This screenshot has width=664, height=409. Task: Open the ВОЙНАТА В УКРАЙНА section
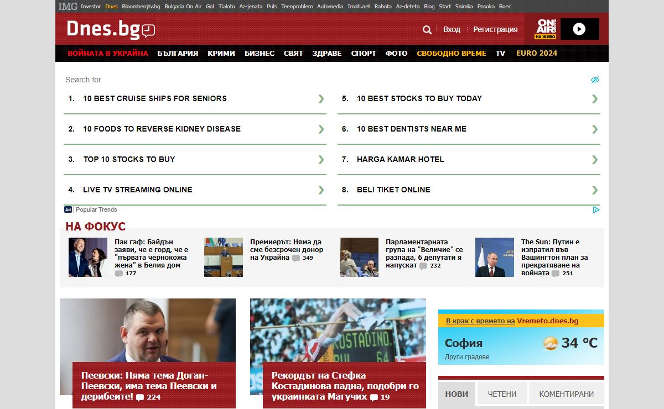(x=108, y=54)
